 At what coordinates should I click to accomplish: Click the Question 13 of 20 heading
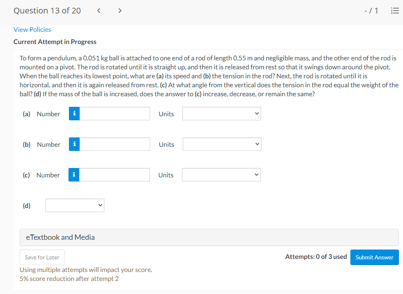(47, 11)
